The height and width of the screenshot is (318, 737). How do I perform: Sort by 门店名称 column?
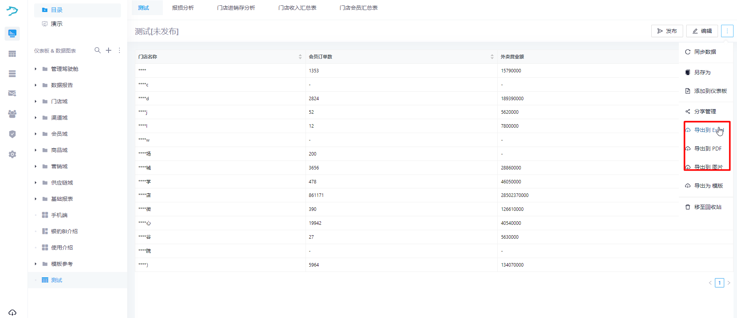(x=300, y=57)
